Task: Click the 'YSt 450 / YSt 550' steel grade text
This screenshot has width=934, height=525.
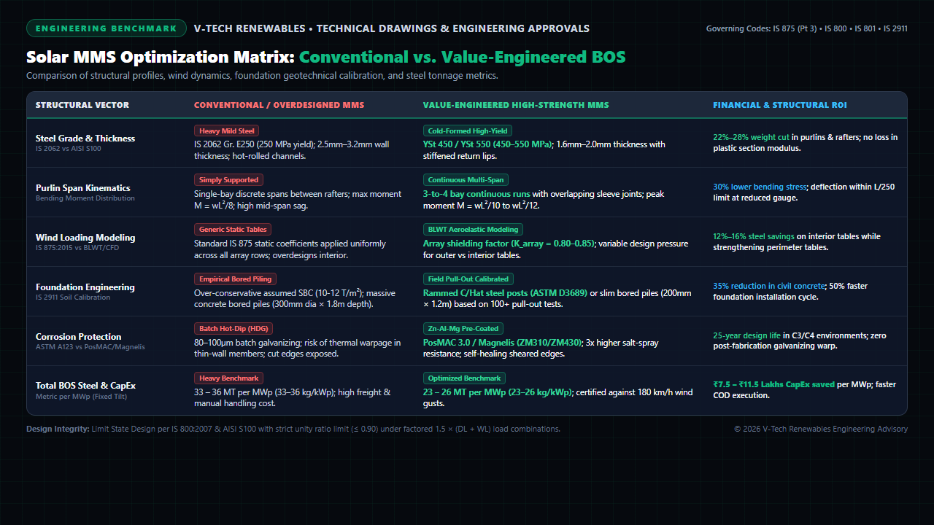Action: coord(488,144)
